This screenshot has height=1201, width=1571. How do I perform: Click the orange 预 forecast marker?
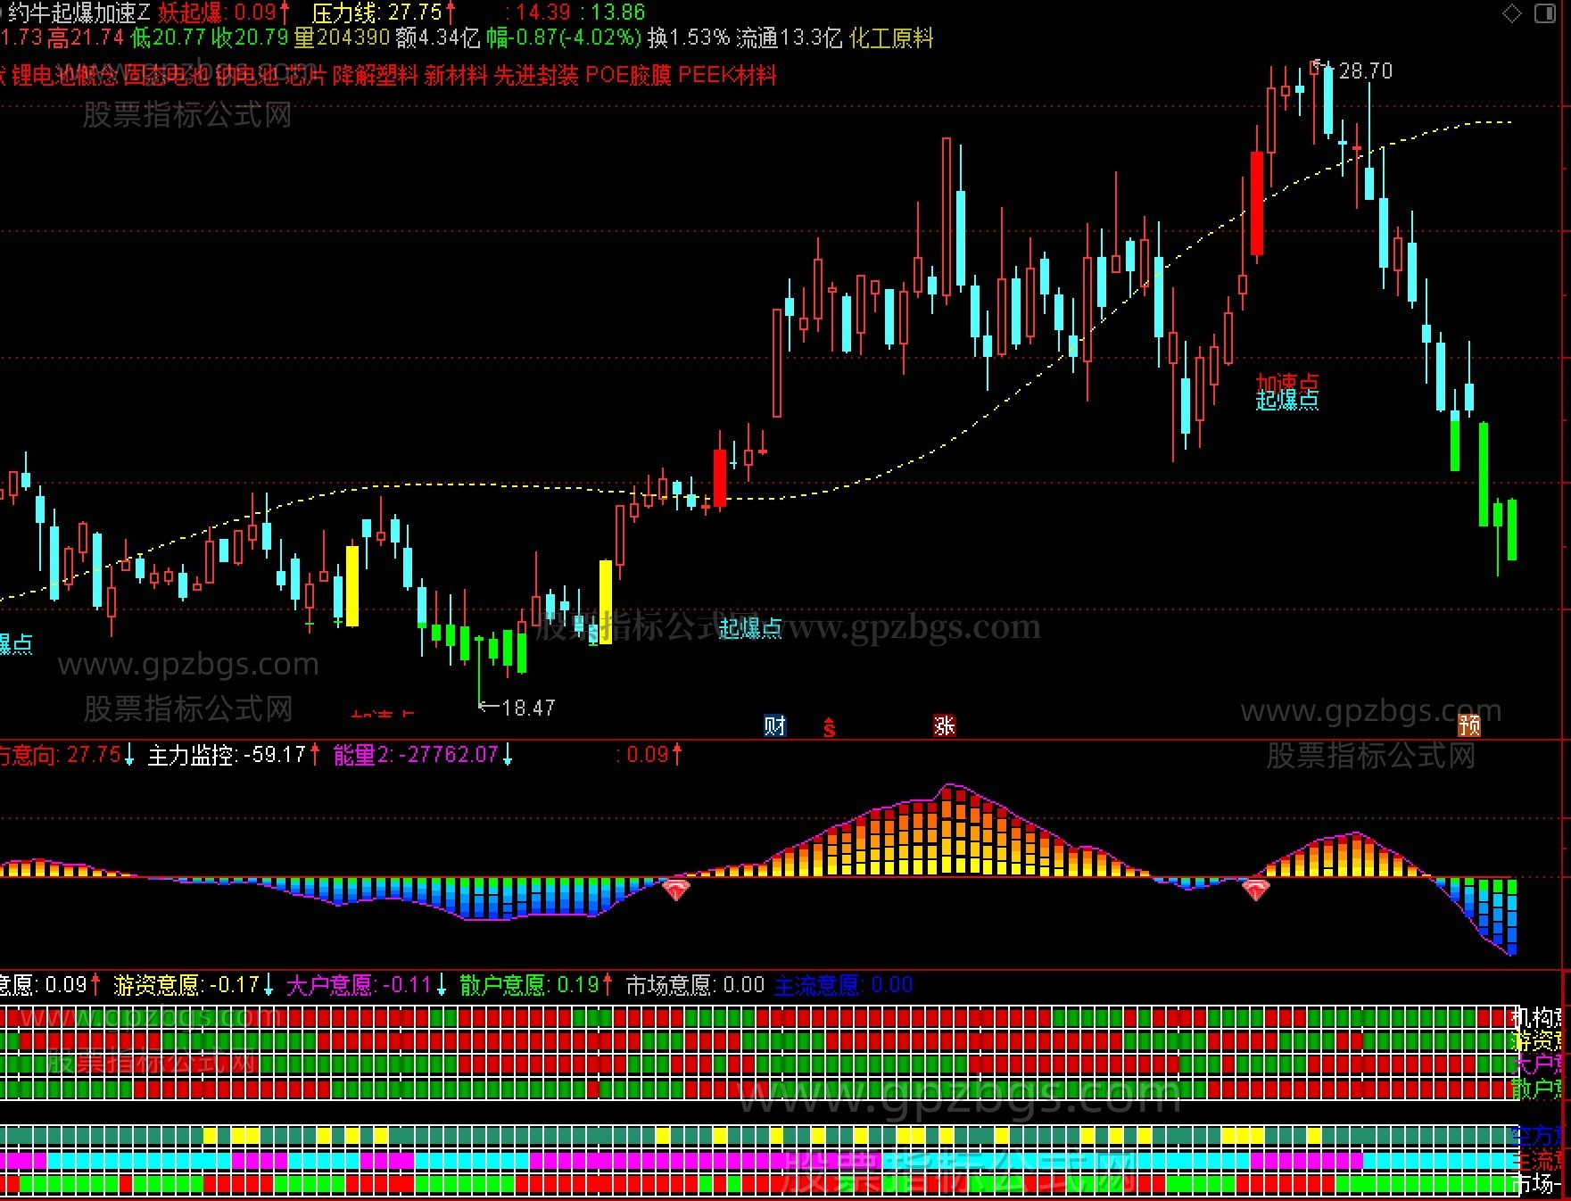coord(1468,725)
